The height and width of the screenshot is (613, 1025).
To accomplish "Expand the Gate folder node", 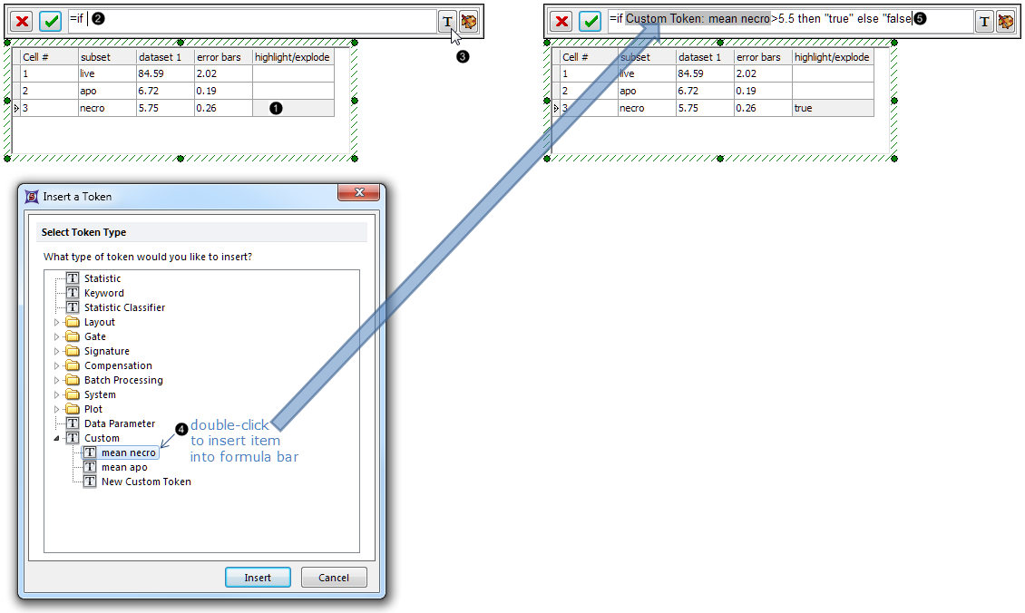I will click(x=57, y=336).
